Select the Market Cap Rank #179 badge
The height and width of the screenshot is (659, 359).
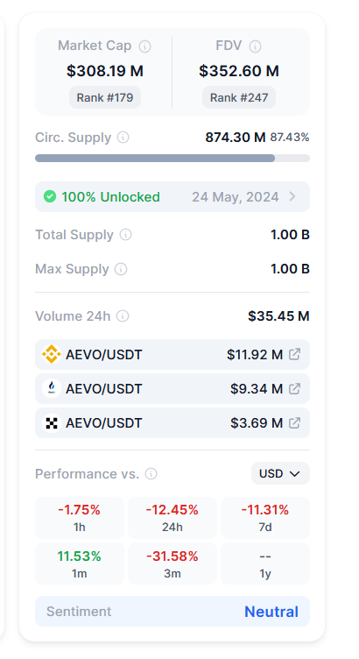105,97
